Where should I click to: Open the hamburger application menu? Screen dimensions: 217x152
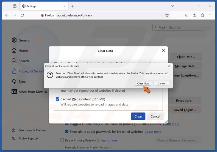click(x=210, y=15)
